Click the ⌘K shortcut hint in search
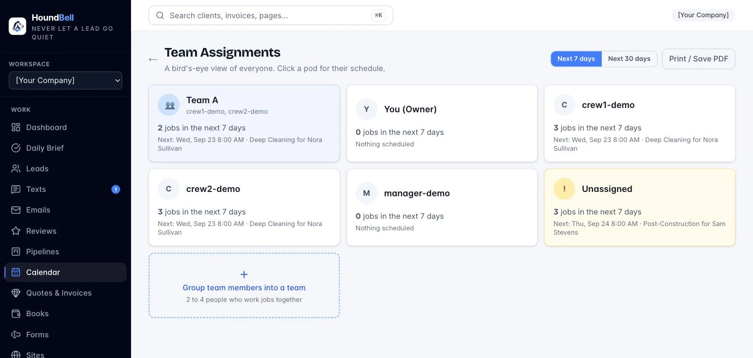Image resolution: width=753 pixels, height=358 pixels. tap(378, 15)
